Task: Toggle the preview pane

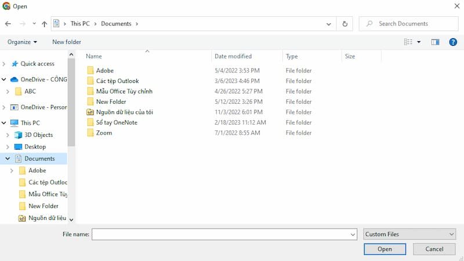Action: (435, 42)
